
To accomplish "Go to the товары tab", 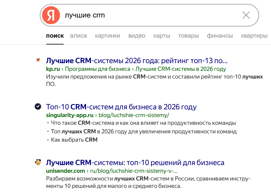I will tap(188, 35).
